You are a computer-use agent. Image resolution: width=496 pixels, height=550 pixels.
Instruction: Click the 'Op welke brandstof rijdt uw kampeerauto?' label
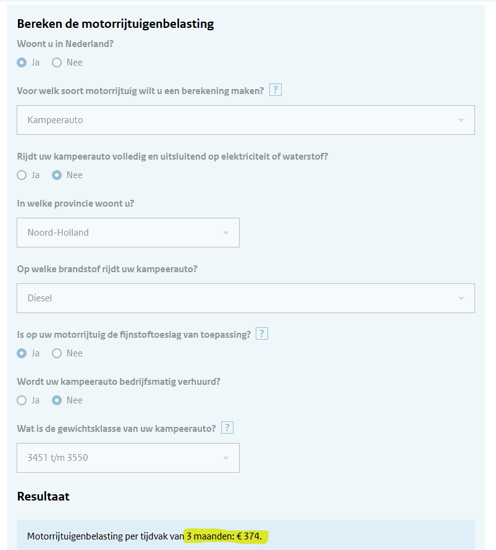tap(107, 269)
